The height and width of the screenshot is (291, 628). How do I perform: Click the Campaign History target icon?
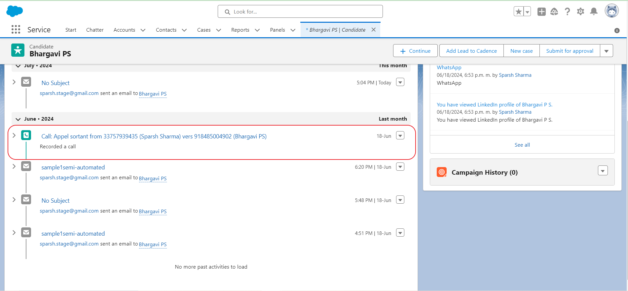442,172
